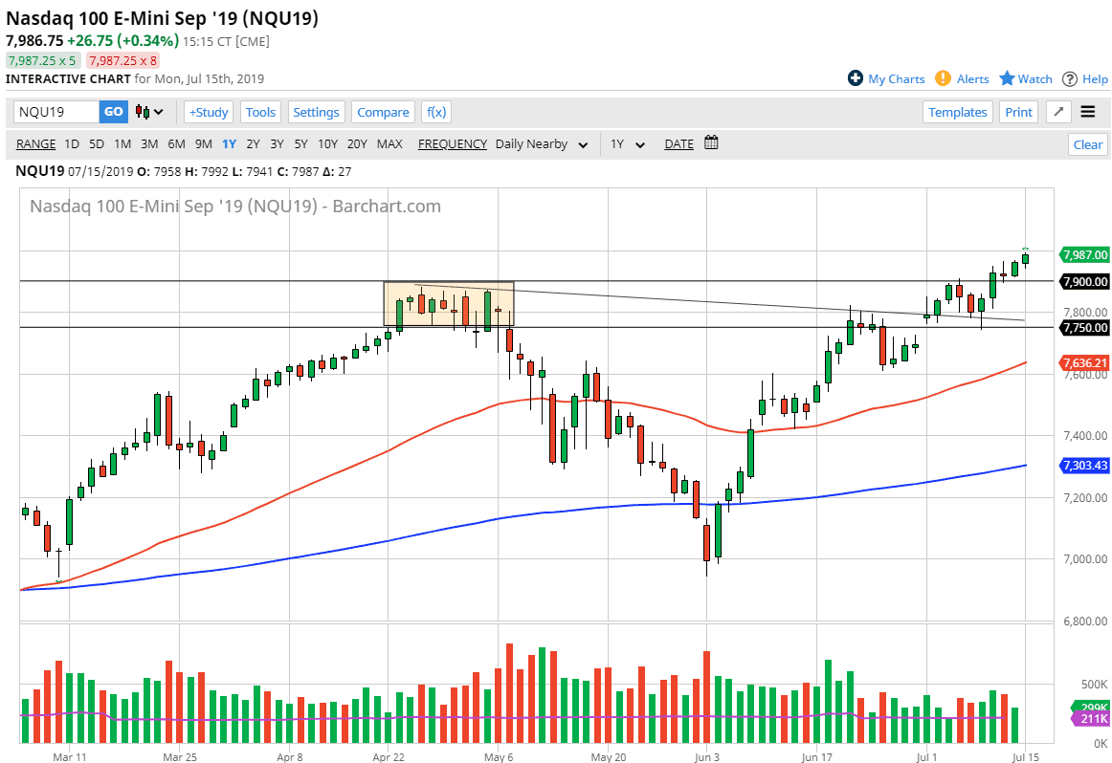Click Clear to reset the chart

point(1088,143)
